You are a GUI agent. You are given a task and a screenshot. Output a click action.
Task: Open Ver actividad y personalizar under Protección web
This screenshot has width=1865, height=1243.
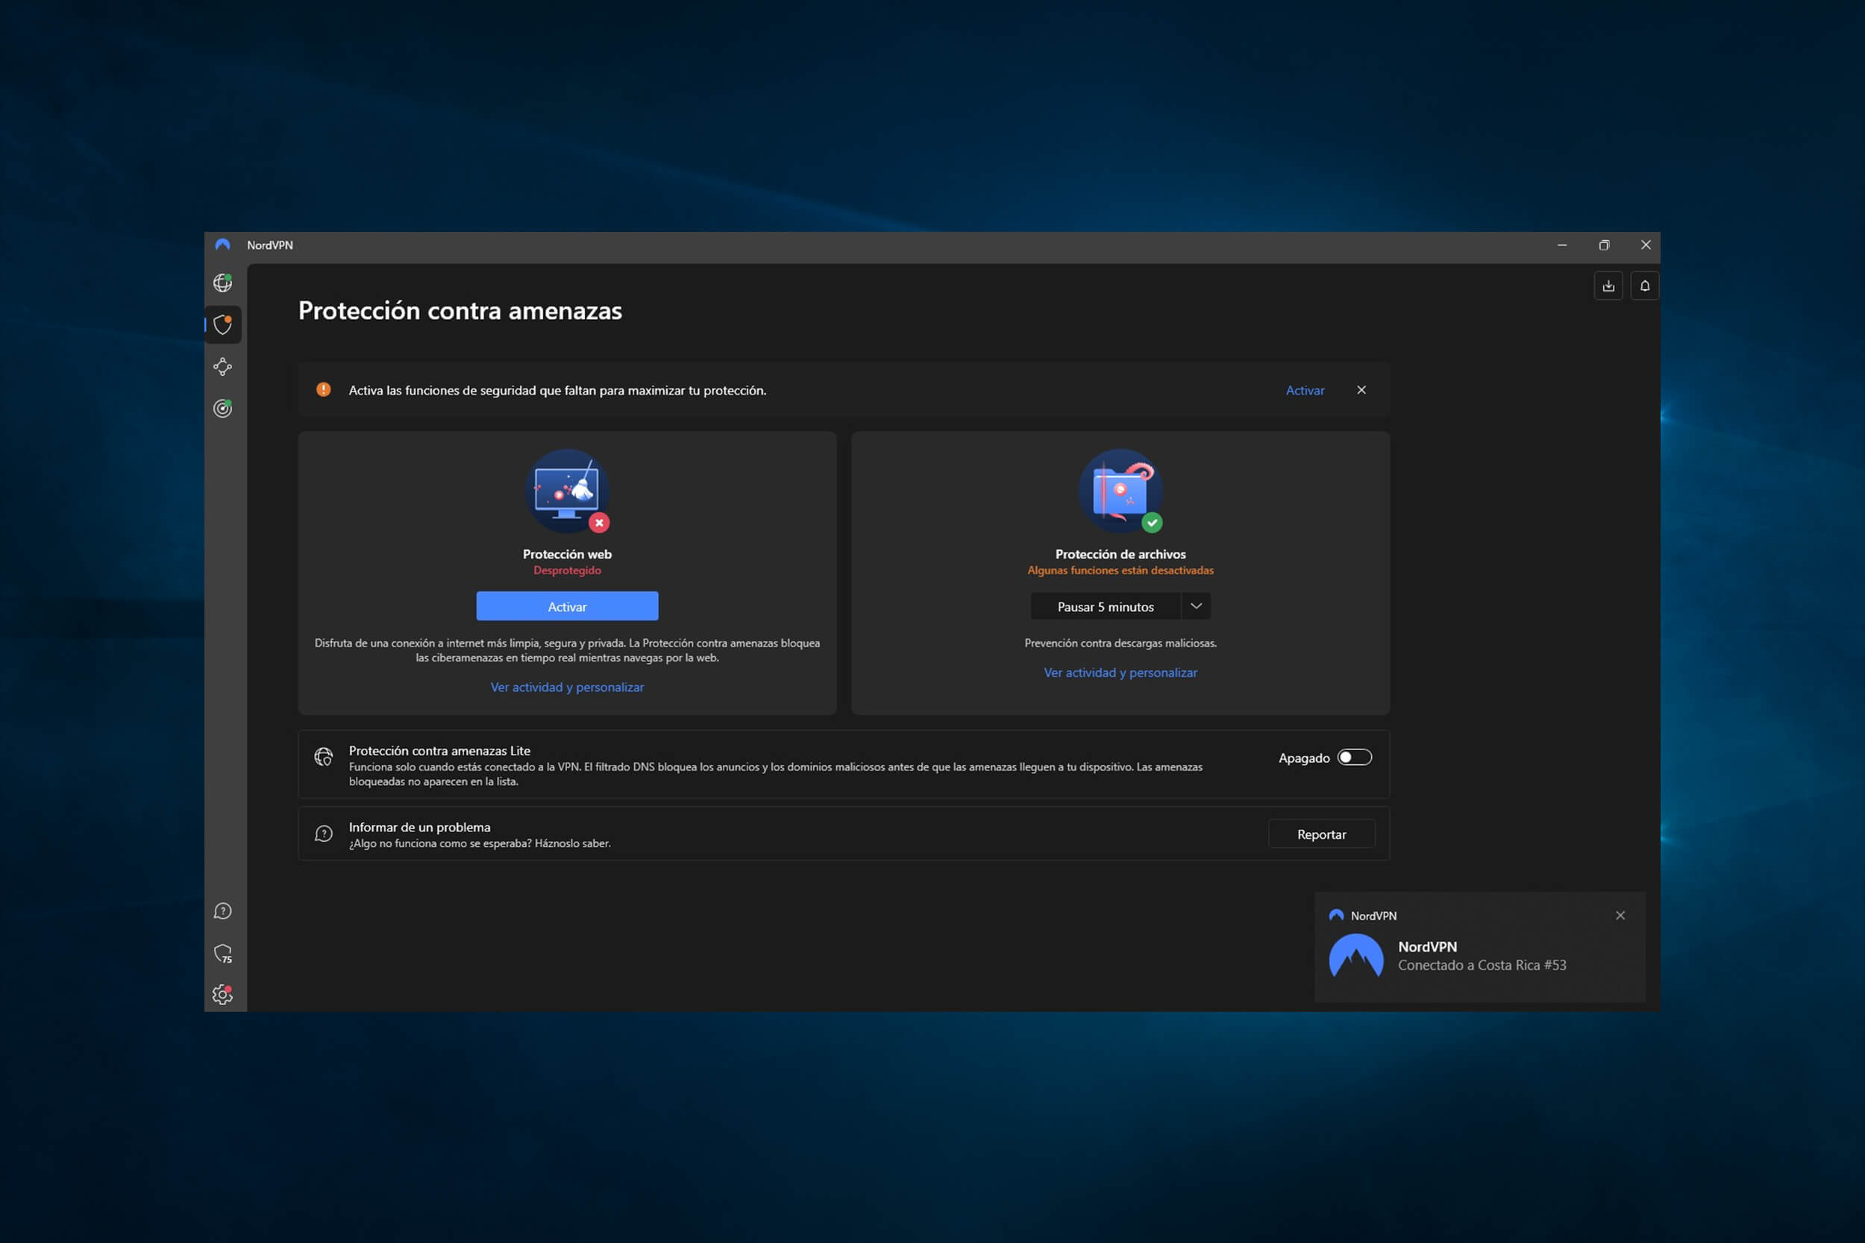point(567,687)
